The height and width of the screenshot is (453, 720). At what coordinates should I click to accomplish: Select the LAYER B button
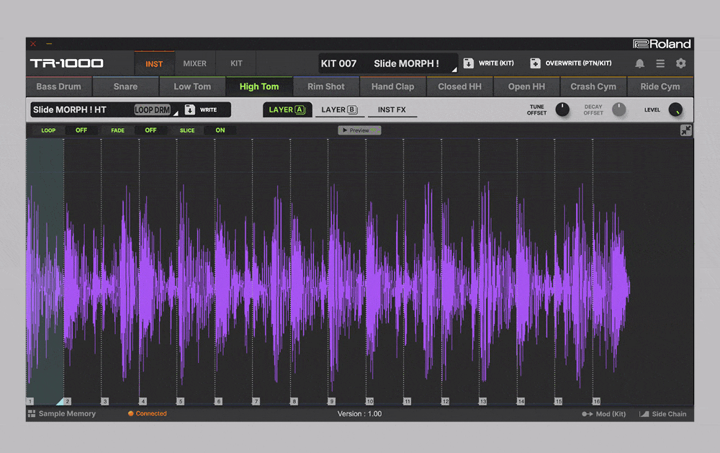tap(338, 110)
